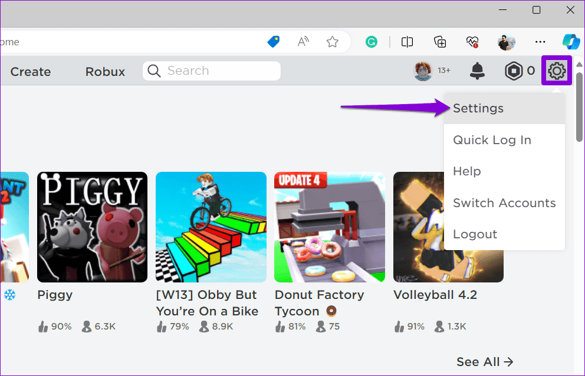The width and height of the screenshot is (585, 376).
Task: Open the Donut Factory Tycoon thumbnail
Action: pos(330,227)
